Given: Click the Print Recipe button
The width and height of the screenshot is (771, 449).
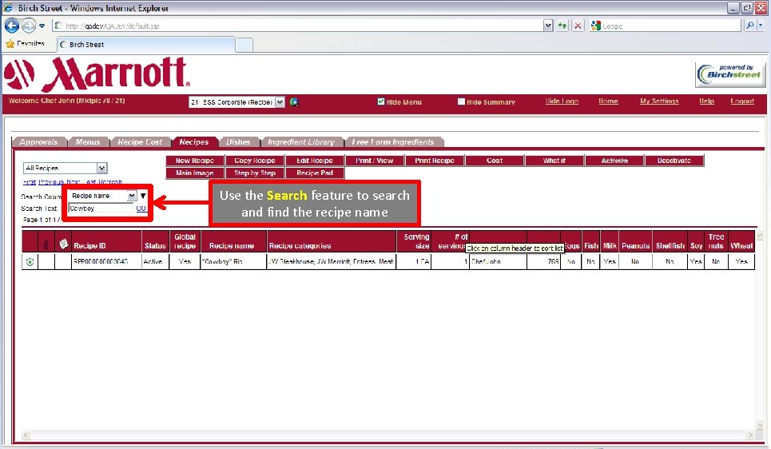Looking at the screenshot, I should pos(435,161).
